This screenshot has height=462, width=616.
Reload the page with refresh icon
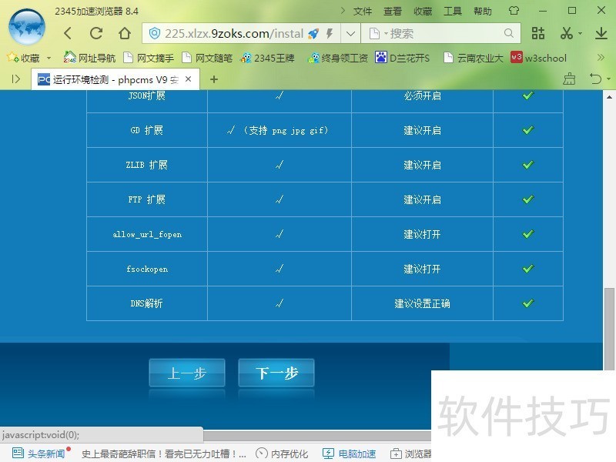[x=96, y=33]
